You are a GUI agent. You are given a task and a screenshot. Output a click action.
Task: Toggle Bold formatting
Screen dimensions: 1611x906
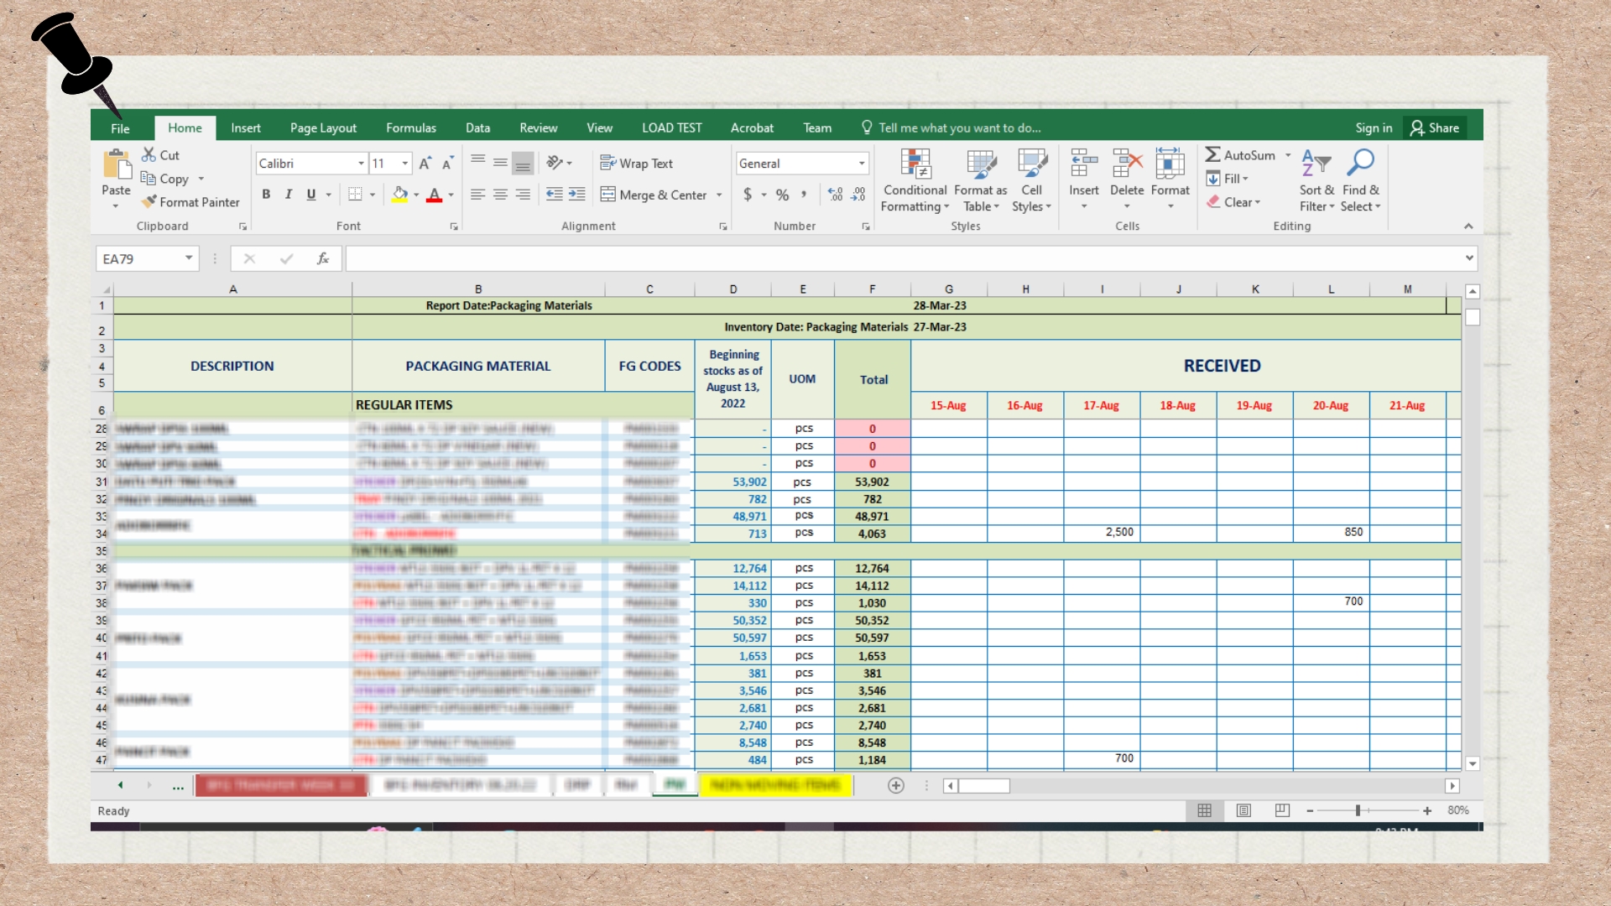point(266,195)
